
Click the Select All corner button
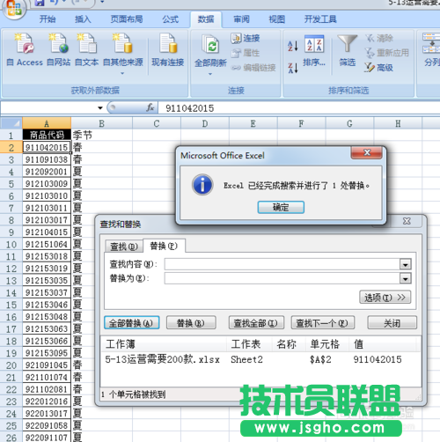pos(11,123)
